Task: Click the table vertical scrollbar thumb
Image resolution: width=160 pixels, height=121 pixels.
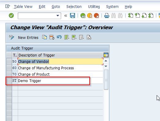Action: tap(106, 80)
